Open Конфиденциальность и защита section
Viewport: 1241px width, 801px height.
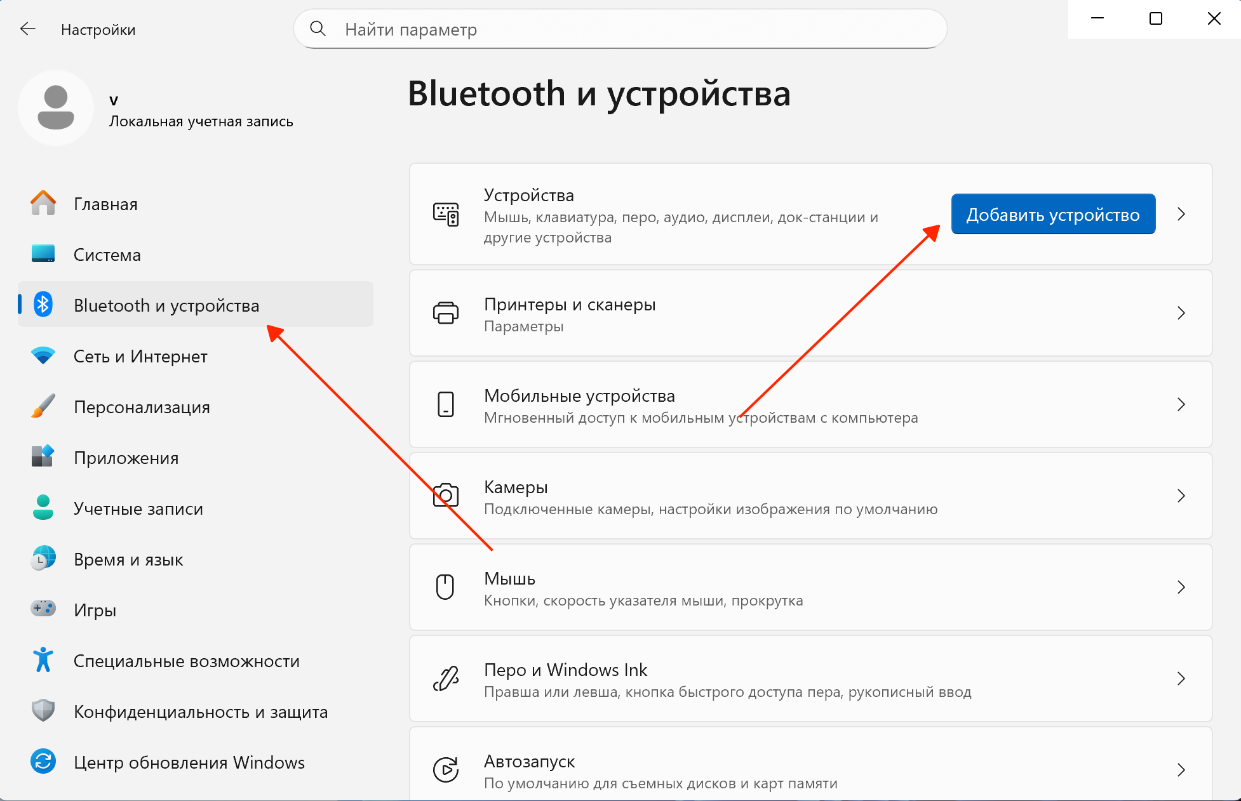pos(196,712)
